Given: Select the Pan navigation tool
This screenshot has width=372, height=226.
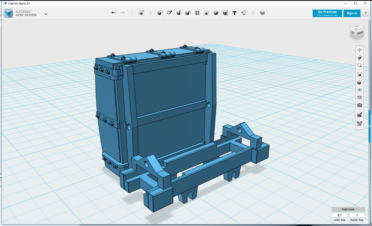Looking at the screenshot, I should pyautogui.click(x=360, y=50).
